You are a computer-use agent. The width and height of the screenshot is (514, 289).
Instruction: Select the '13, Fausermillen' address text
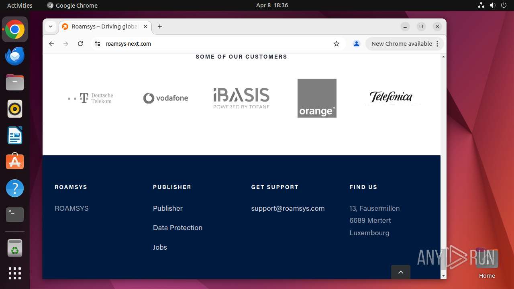click(375, 208)
